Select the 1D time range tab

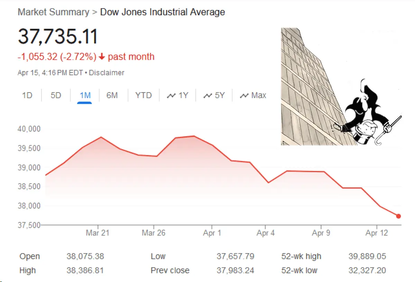[x=27, y=95]
